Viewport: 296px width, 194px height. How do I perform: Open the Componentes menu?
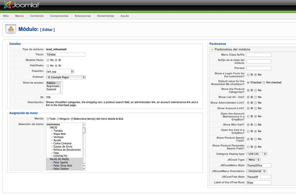pyautogui.click(x=59, y=16)
